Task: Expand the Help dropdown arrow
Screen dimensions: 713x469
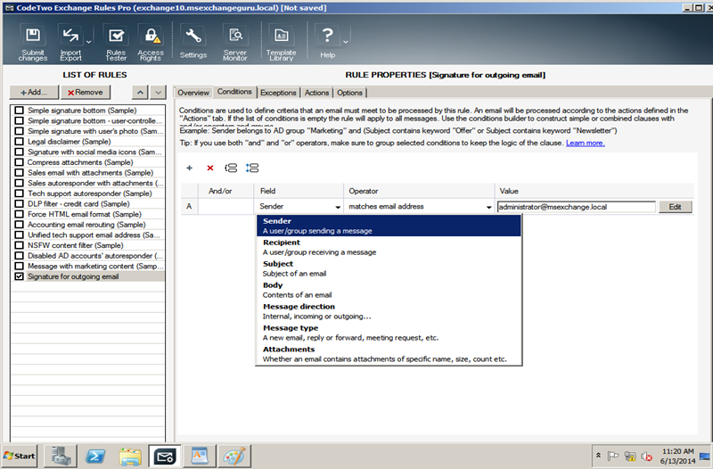Action: pyautogui.click(x=346, y=42)
